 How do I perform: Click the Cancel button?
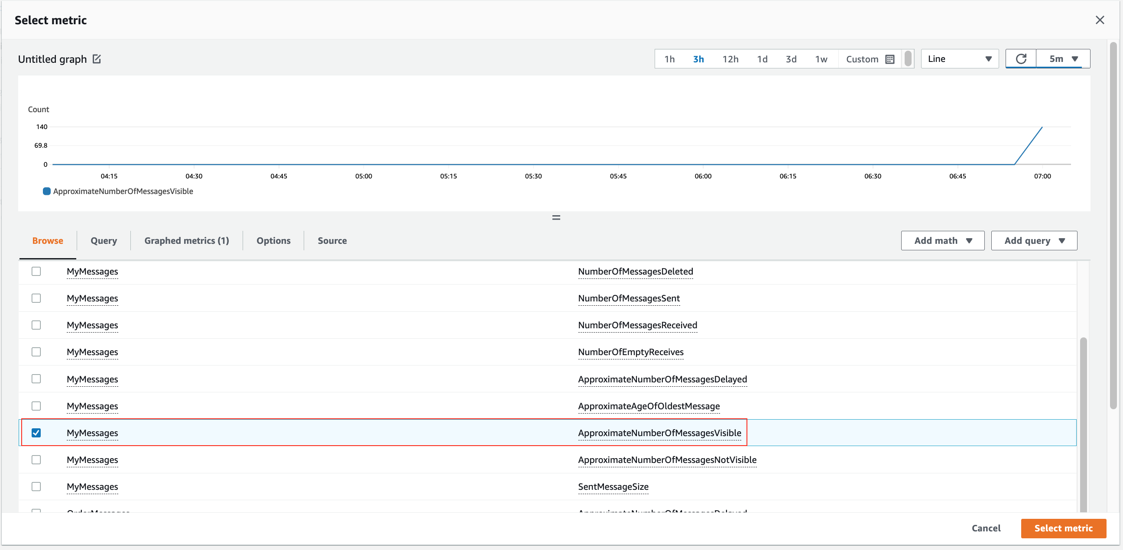click(x=986, y=528)
